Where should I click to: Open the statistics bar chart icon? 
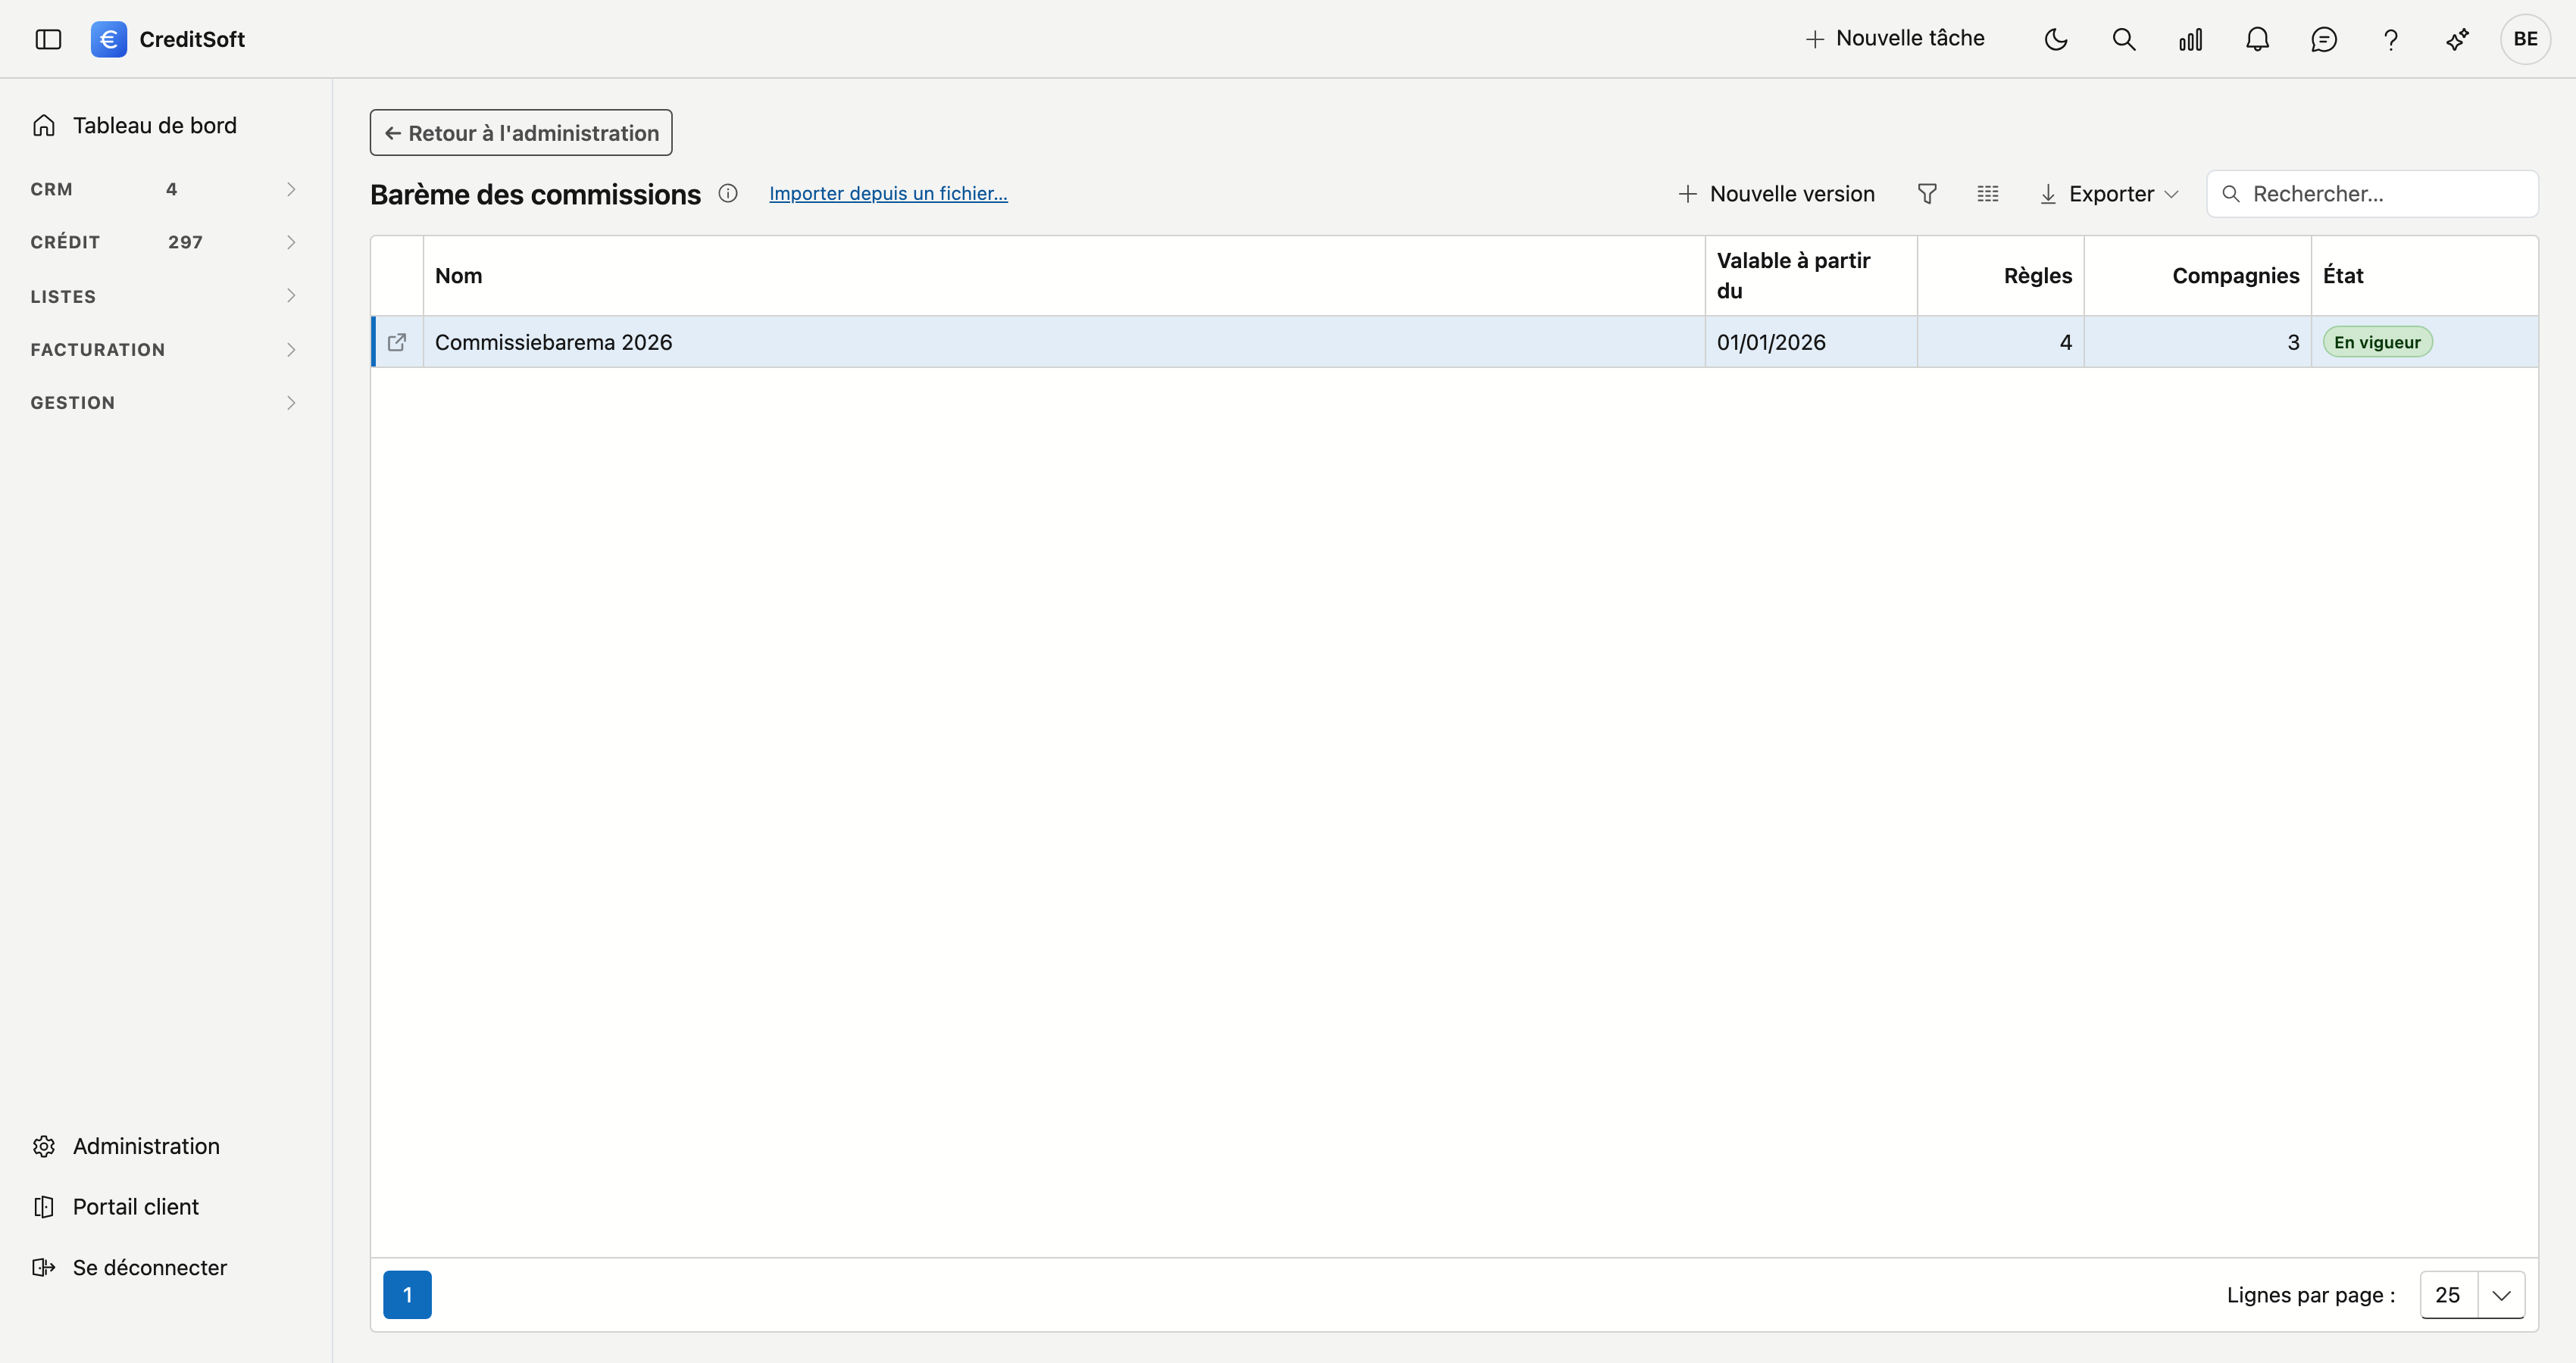(x=2190, y=39)
